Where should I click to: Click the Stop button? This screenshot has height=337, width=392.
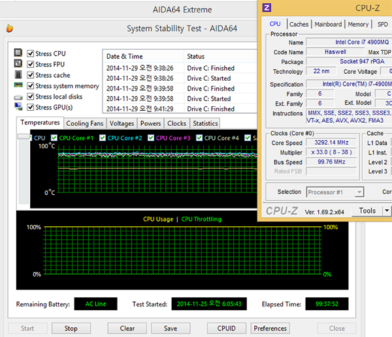(x=71, y=329)
